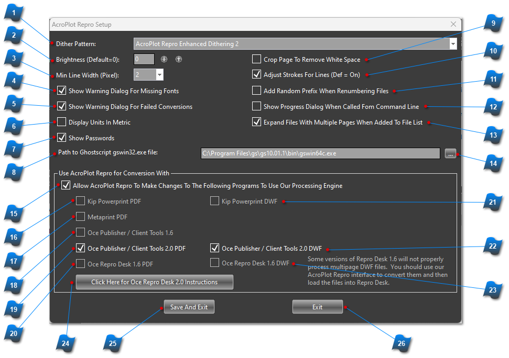Open the Dither Pattern dropdown

pos(453,44)
